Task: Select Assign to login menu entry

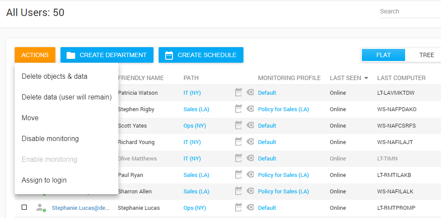Action: pos(67,180)
